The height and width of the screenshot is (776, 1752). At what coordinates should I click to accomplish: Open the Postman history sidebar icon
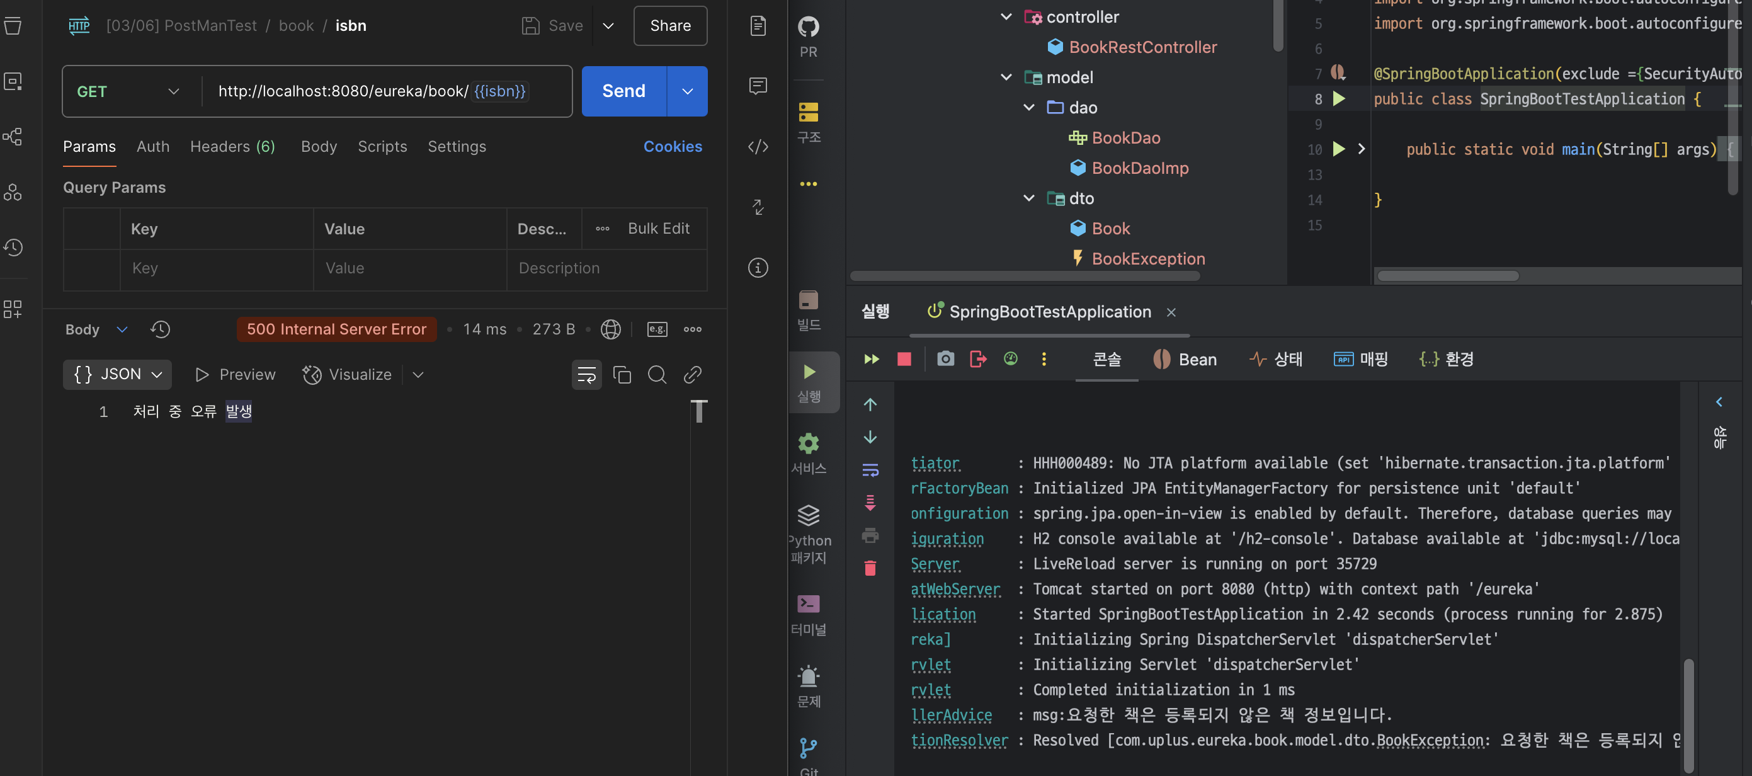14,248
